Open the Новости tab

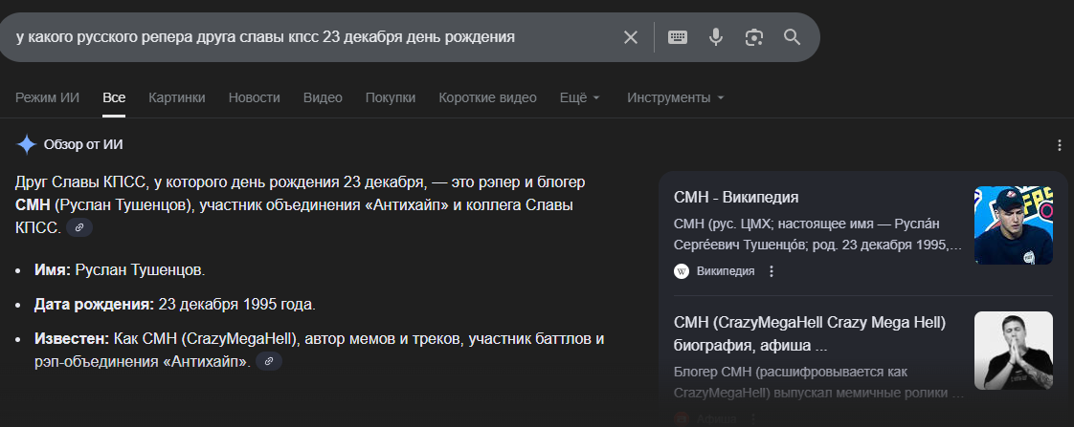pos(254,97)
